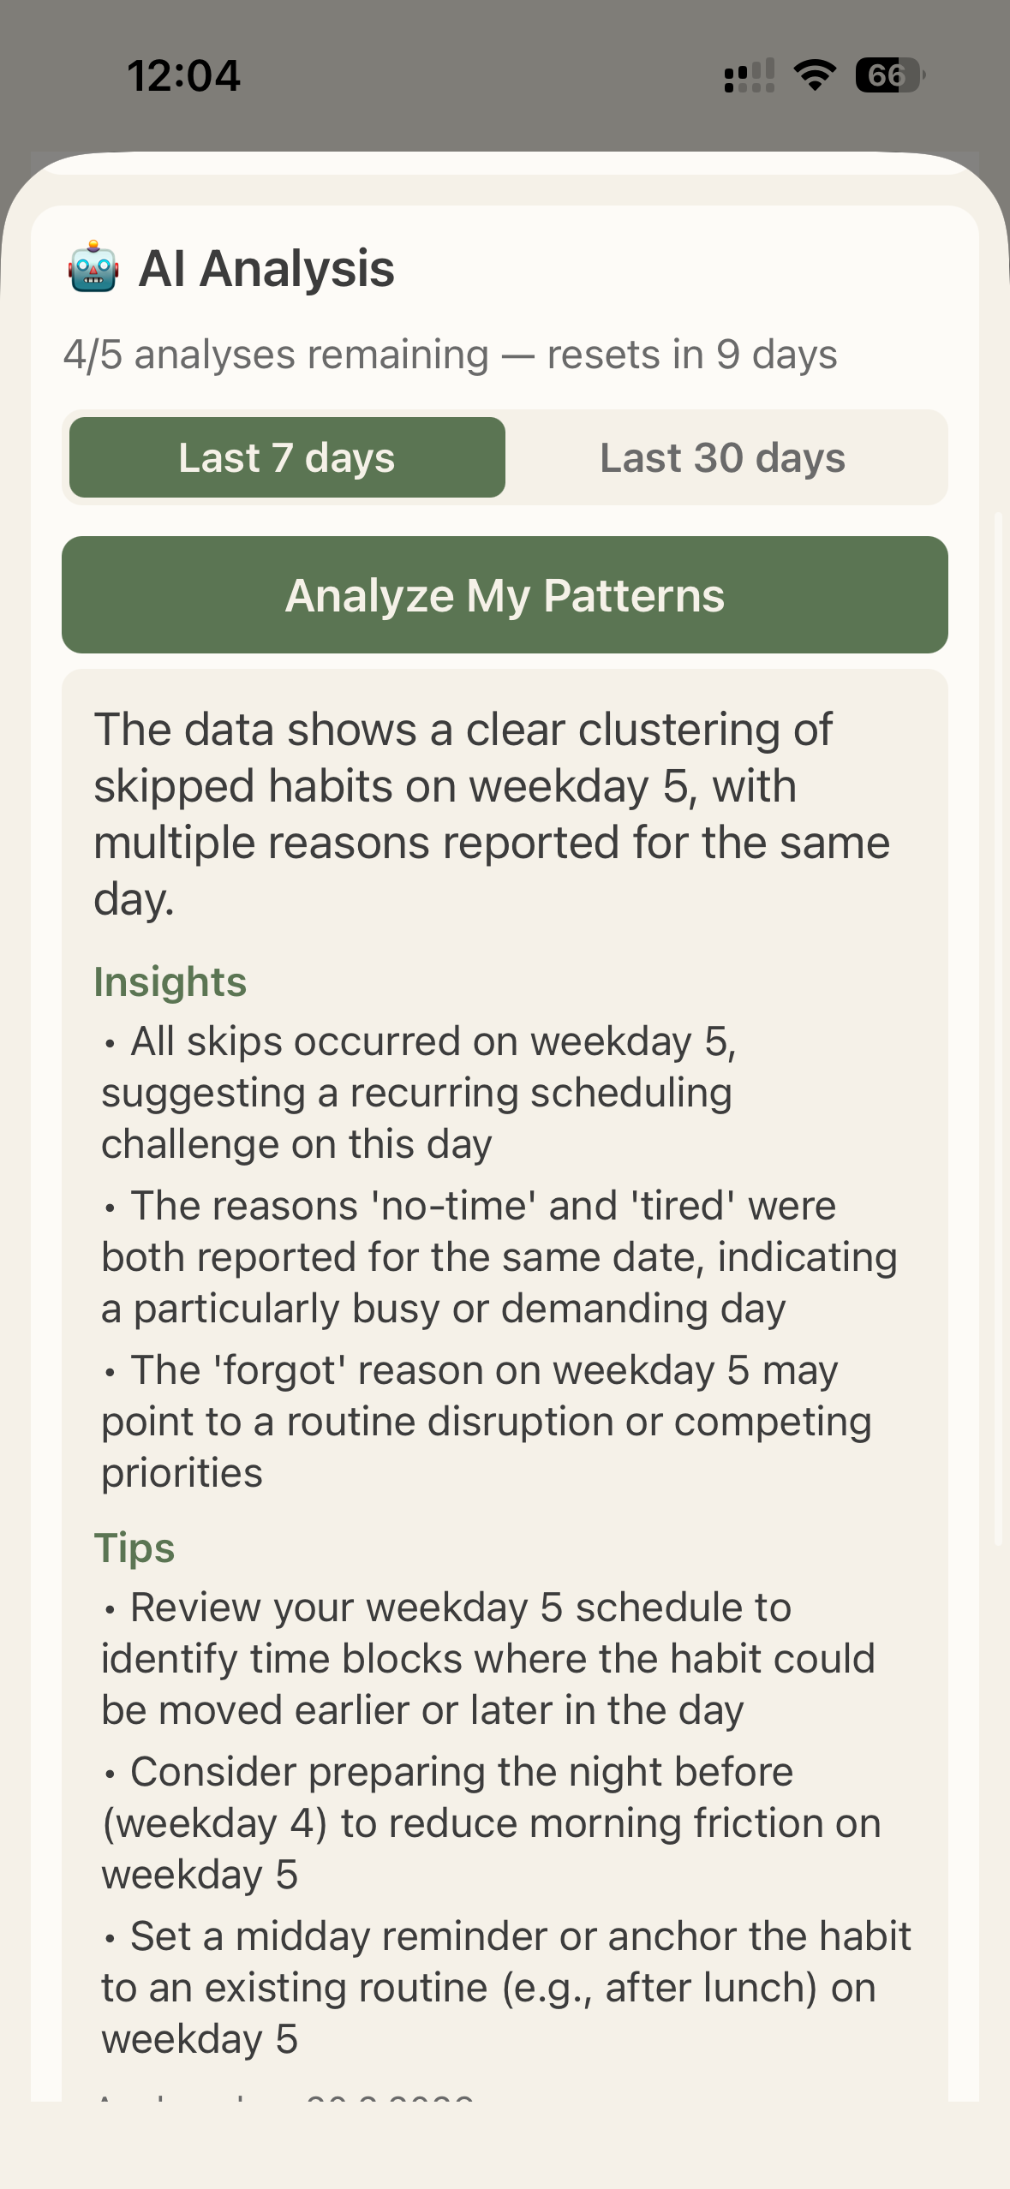Tap the robot emoji icon
This screenshot has width=1010, height=2189.
click(x=93, y=268)
